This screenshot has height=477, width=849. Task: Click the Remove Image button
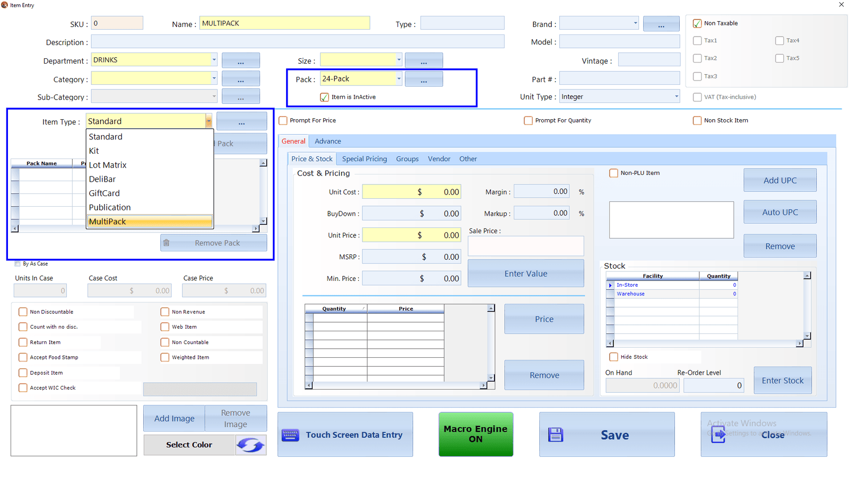[x=236, y=418]
